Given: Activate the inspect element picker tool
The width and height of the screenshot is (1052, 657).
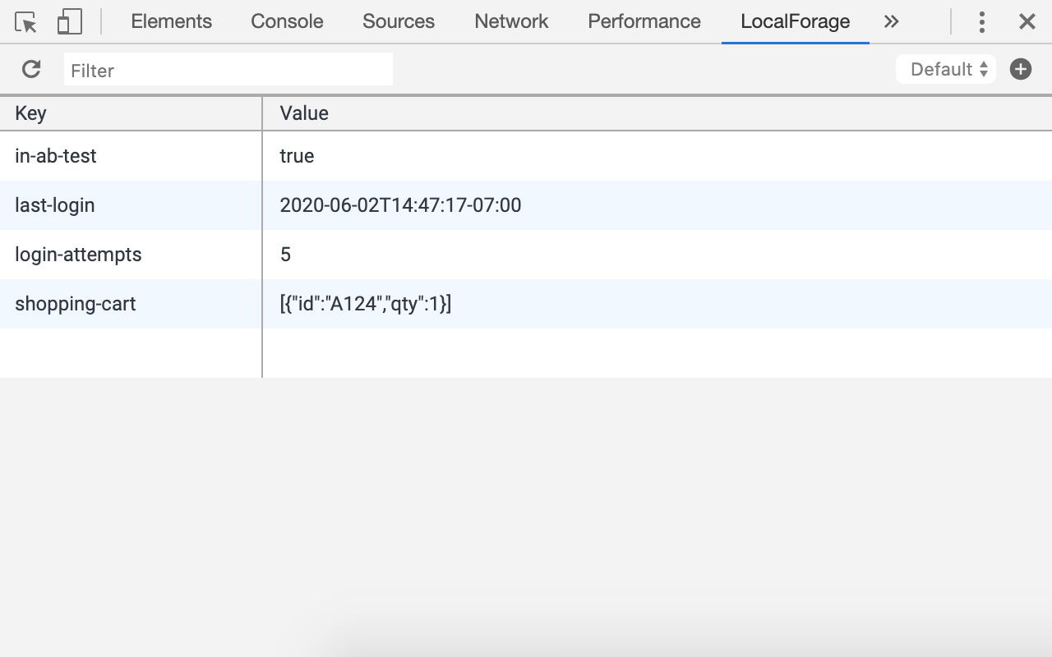Looking at the screenshot, I should coord(25,21).
